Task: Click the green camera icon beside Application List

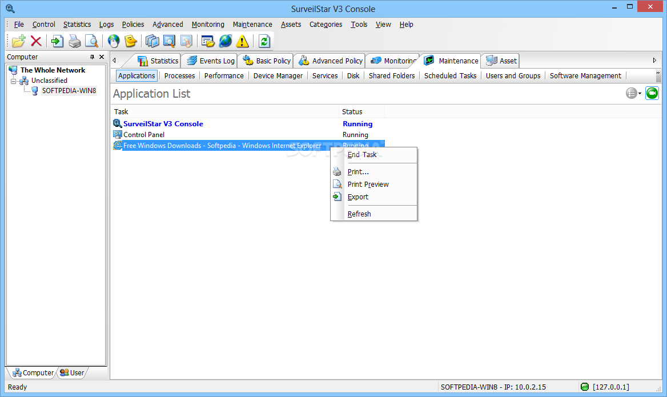Action: (x=652, y=93)
